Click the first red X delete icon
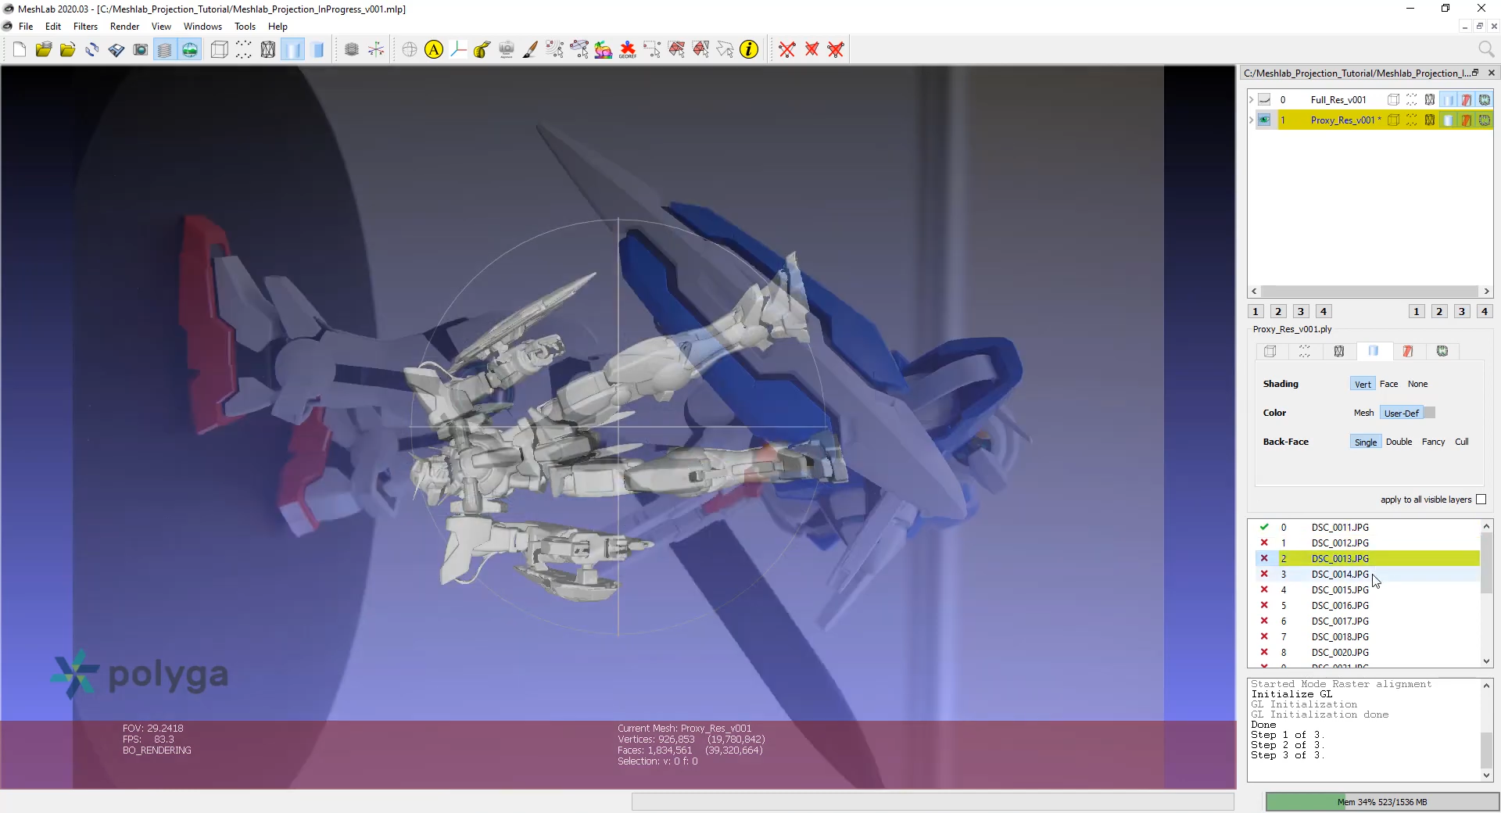This screenshot has width=1501, height=813. coord(787,50)
